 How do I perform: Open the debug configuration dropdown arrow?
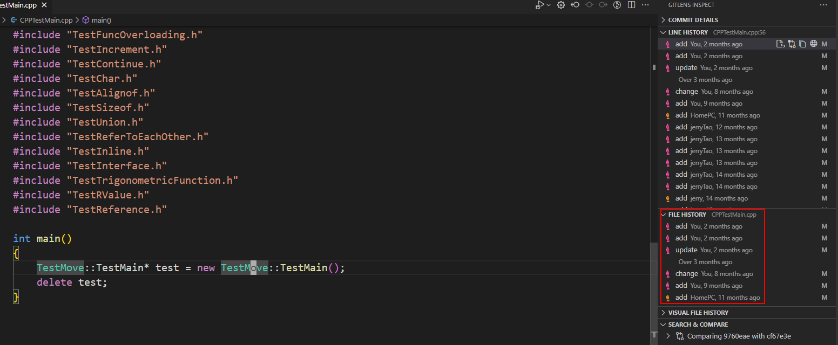coord(549,4)
